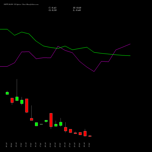The height and width of the screenshot is (152, 152).
Task: Select the 24 Jul date label
Action: 65,145
